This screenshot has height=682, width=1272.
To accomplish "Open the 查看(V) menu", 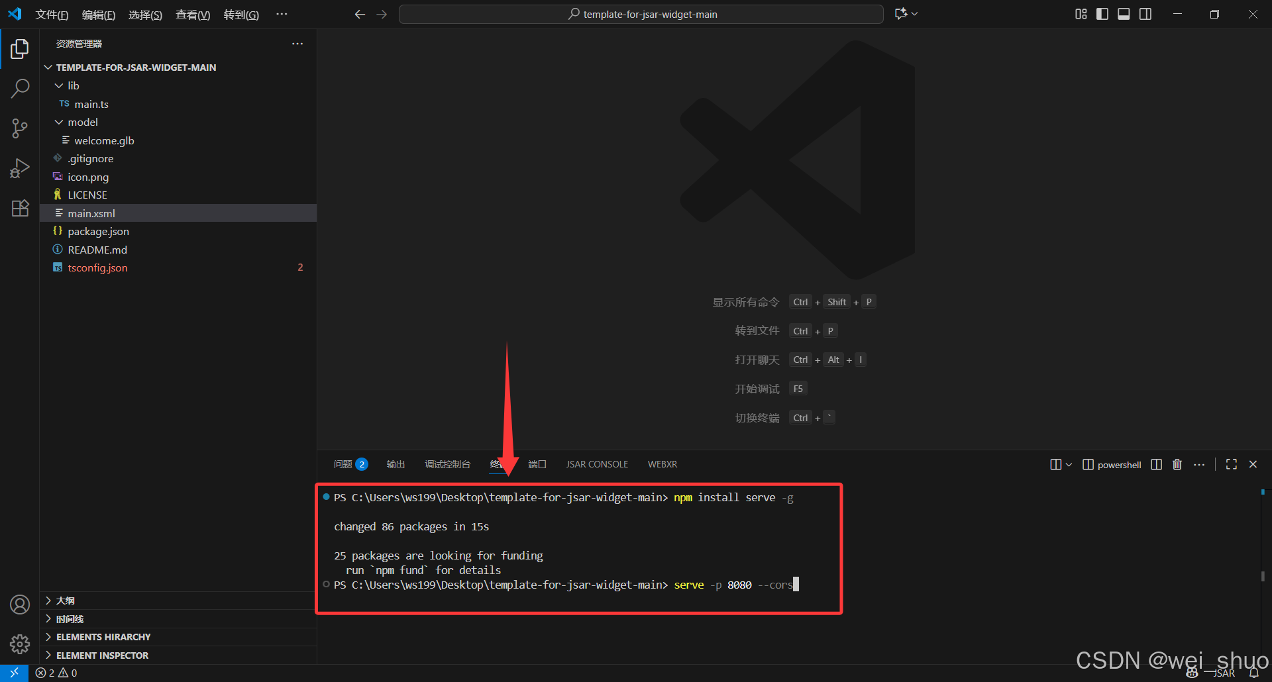I will click(193, 15).
